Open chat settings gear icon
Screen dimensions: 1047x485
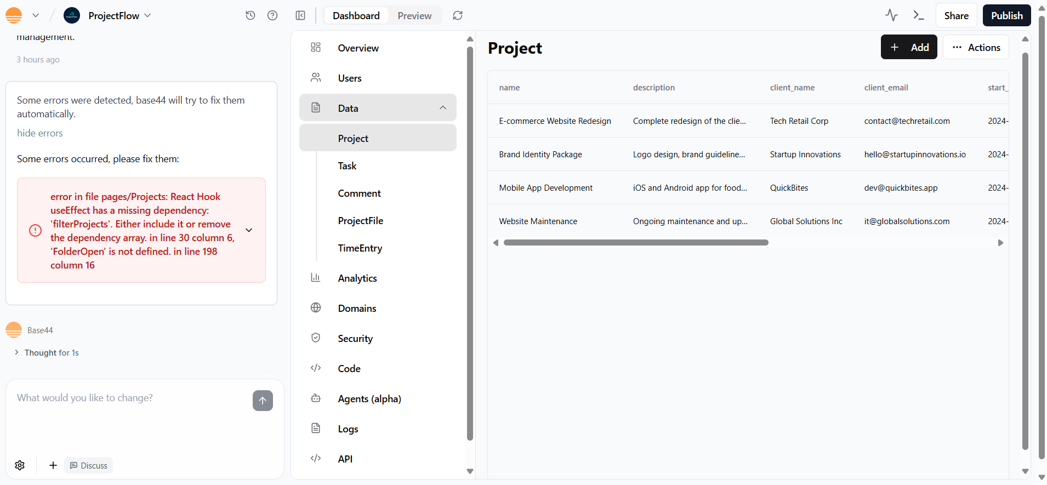20,465
